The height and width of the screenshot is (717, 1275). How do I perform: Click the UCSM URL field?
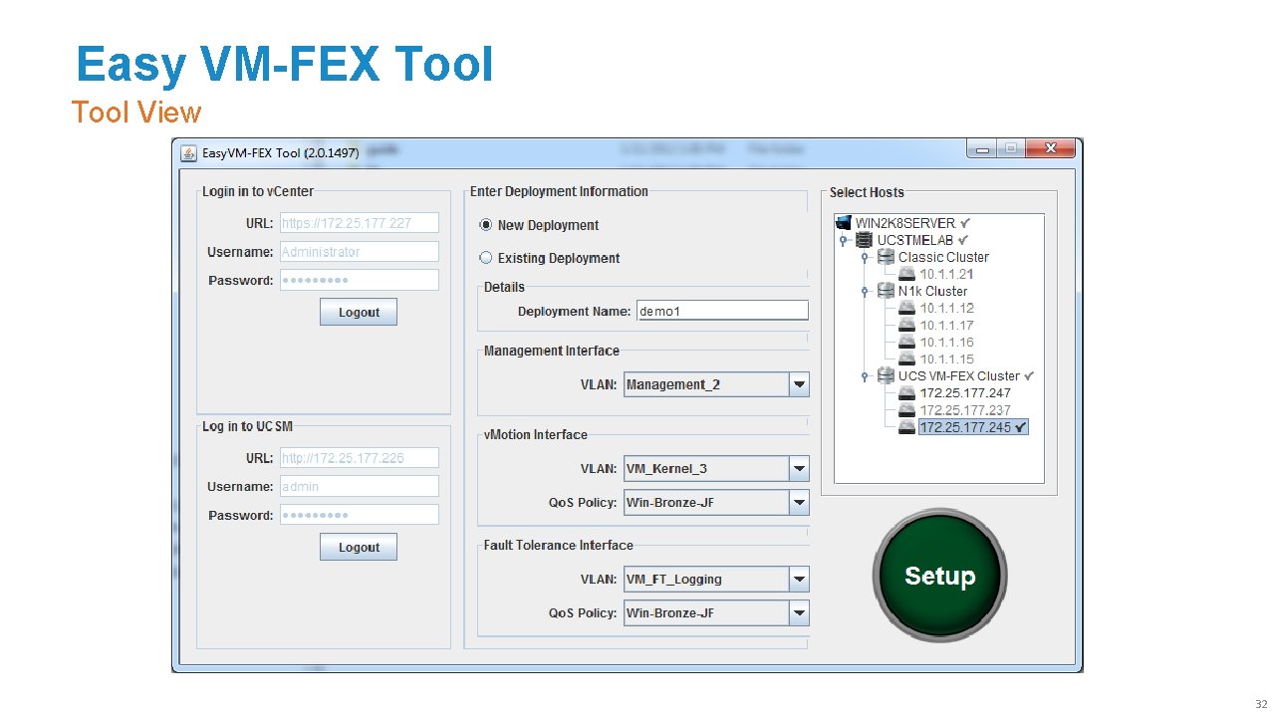359,458
